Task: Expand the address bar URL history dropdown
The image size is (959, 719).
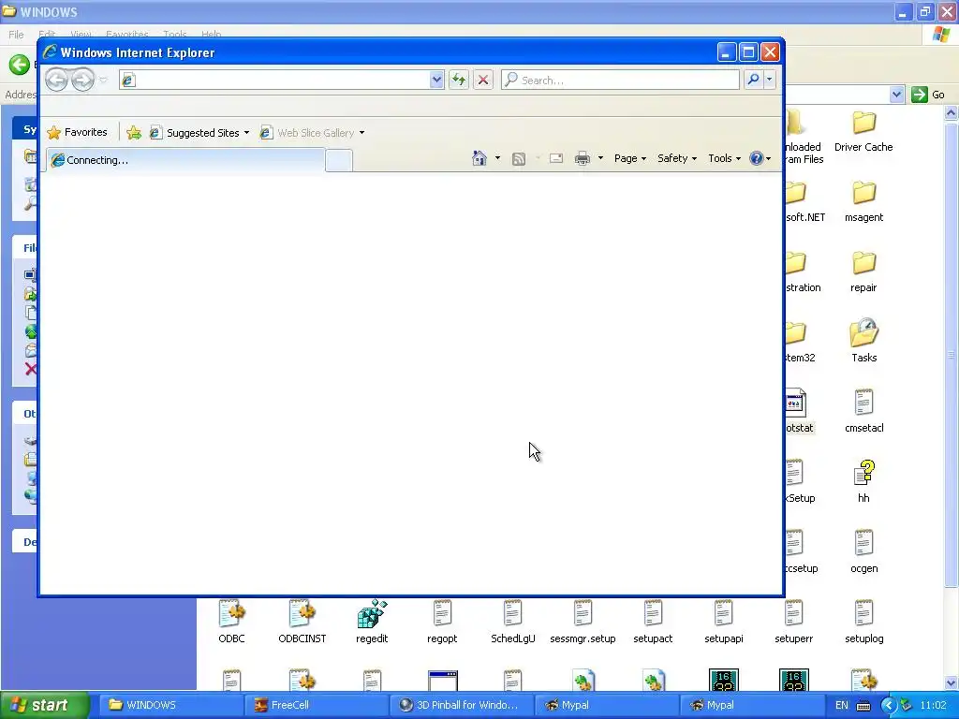Action: point(436,80)
